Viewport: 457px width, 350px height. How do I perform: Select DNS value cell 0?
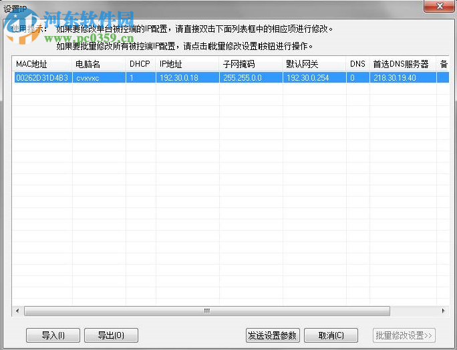pyautogui.click(x=358, y=77)
